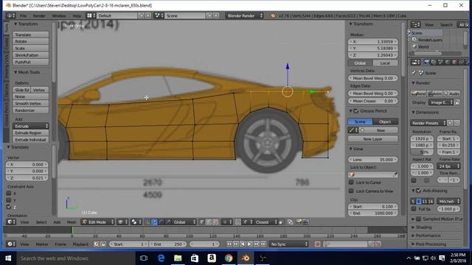Click the snap magnet icon
The width and height of the screenshot is (472, 265).
click(237, 222)
